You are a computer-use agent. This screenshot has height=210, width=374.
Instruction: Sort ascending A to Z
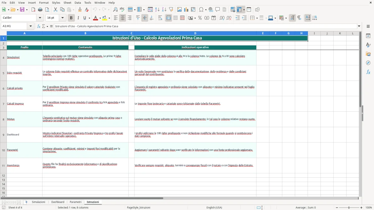click(157, 10)
